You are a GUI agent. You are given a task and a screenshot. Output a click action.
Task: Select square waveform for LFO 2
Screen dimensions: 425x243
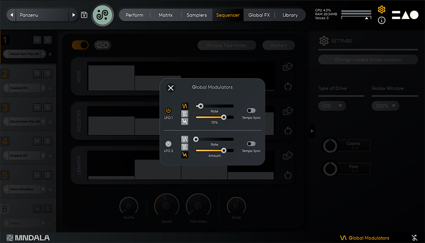[184, 147]
